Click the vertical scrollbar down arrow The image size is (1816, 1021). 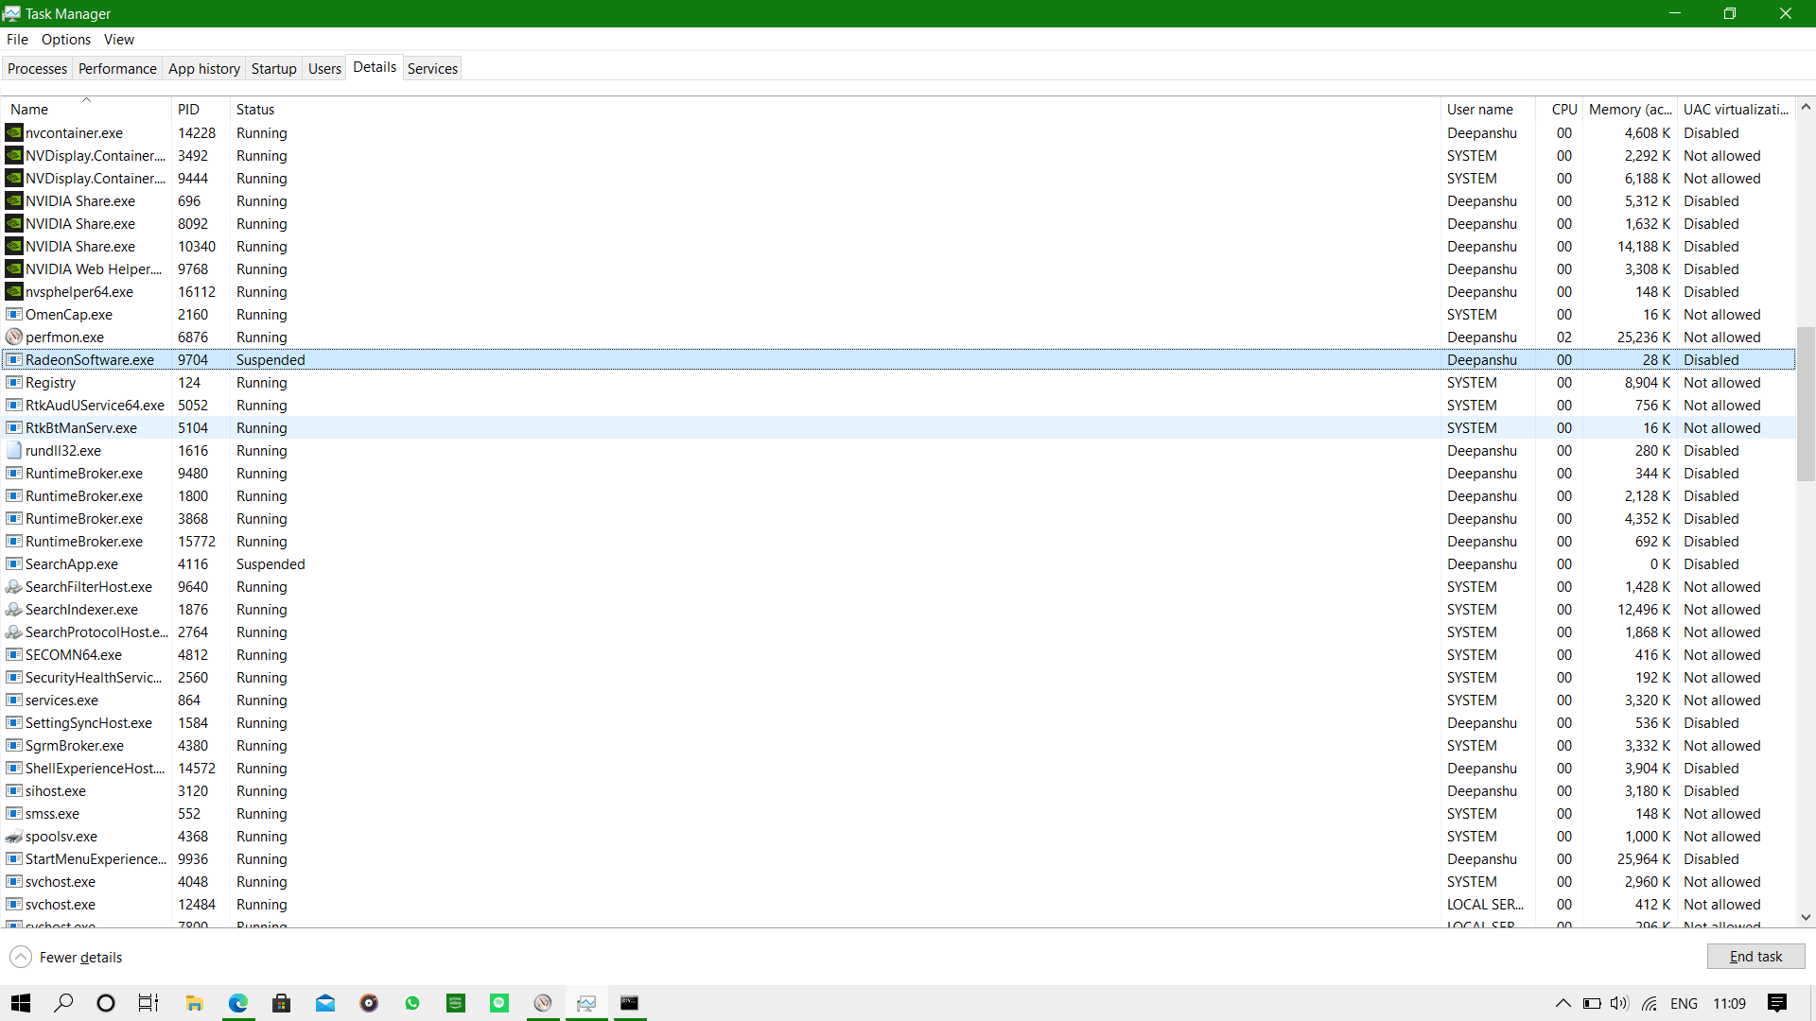(x=1806, y=917)
